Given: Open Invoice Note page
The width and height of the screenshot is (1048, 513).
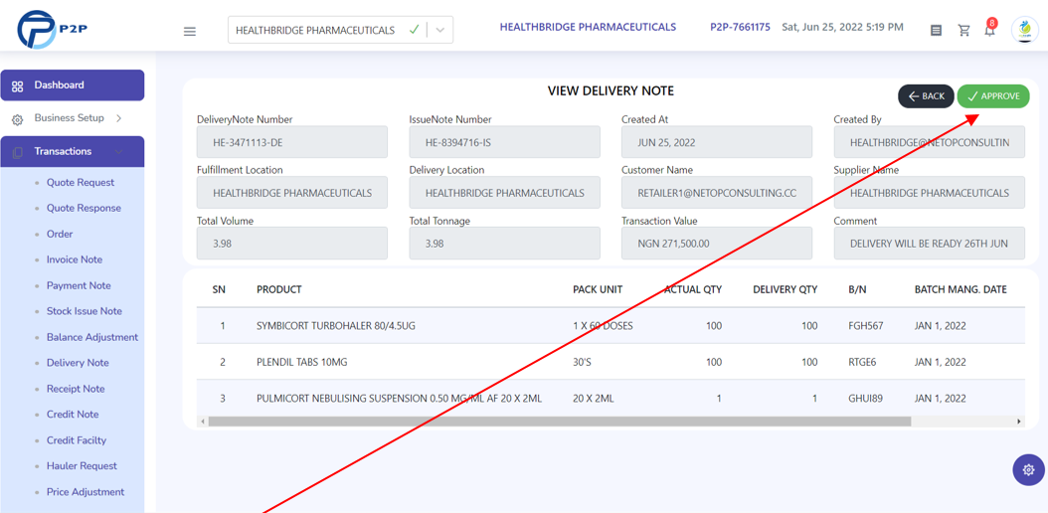Looking at the screenshot, I should click(x=75, y=259).
